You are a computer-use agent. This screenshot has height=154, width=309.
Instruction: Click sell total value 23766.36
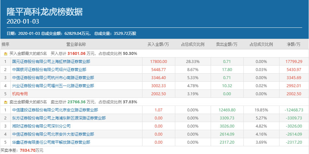pyautogui.click(x=77, y=102)
